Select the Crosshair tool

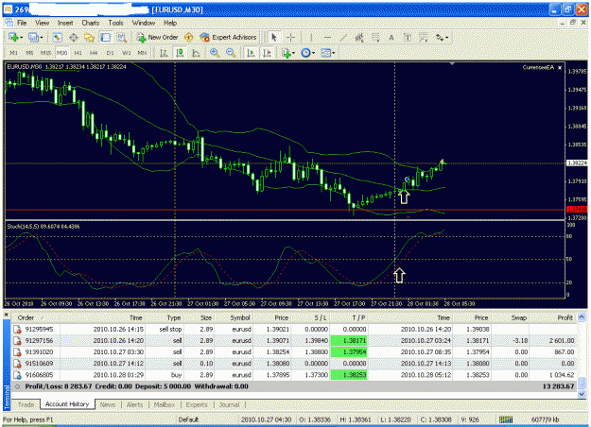290,37
